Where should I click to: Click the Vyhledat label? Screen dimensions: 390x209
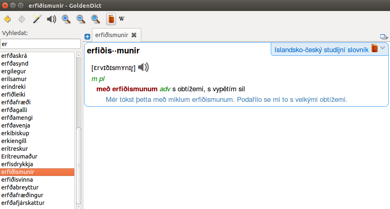pyautogui.click(x=15, y=33)
